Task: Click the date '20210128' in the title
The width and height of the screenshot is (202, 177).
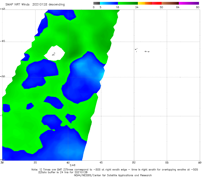Action: coord(40,5)
